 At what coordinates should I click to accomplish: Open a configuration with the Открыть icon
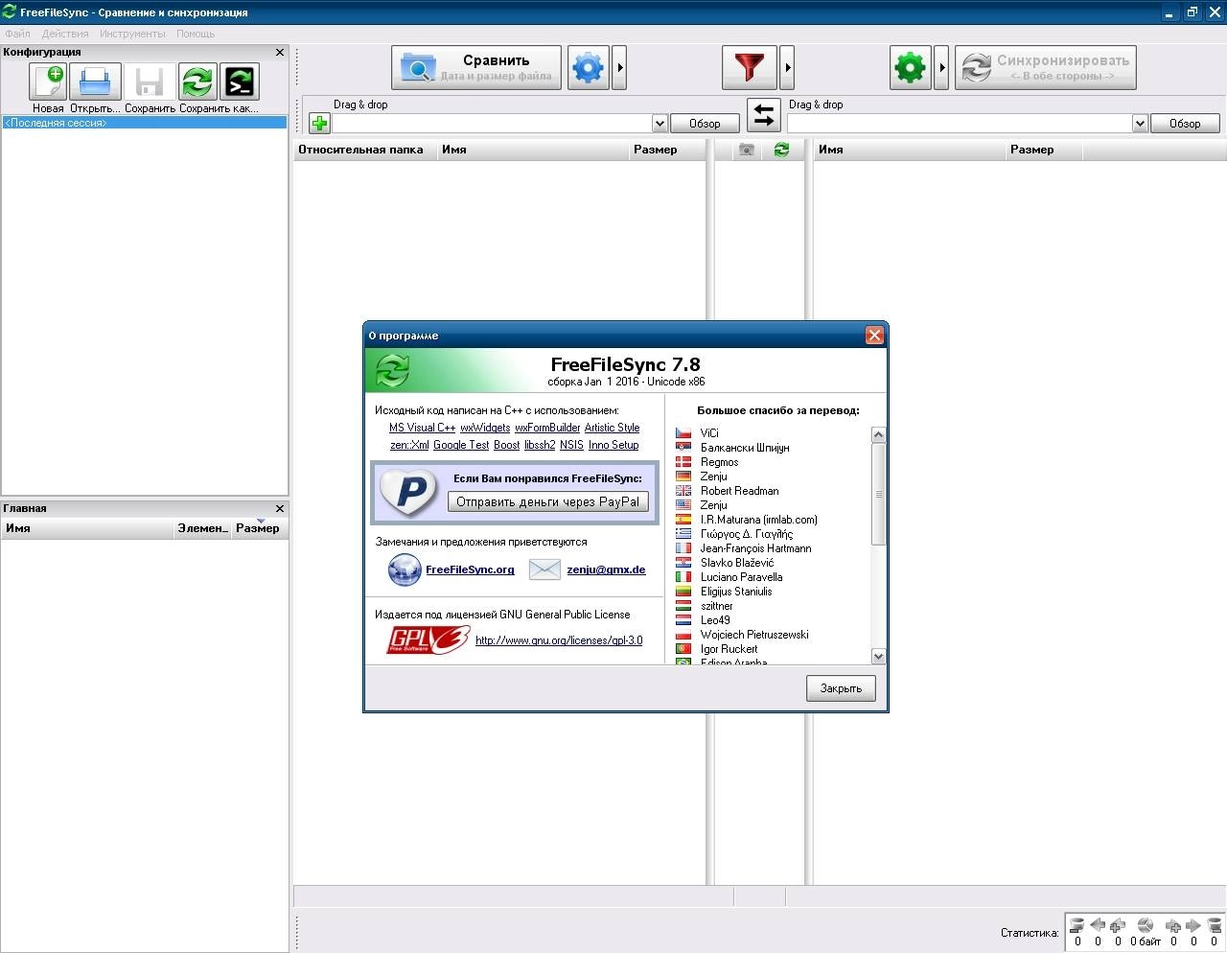click(x=95, y=82)
